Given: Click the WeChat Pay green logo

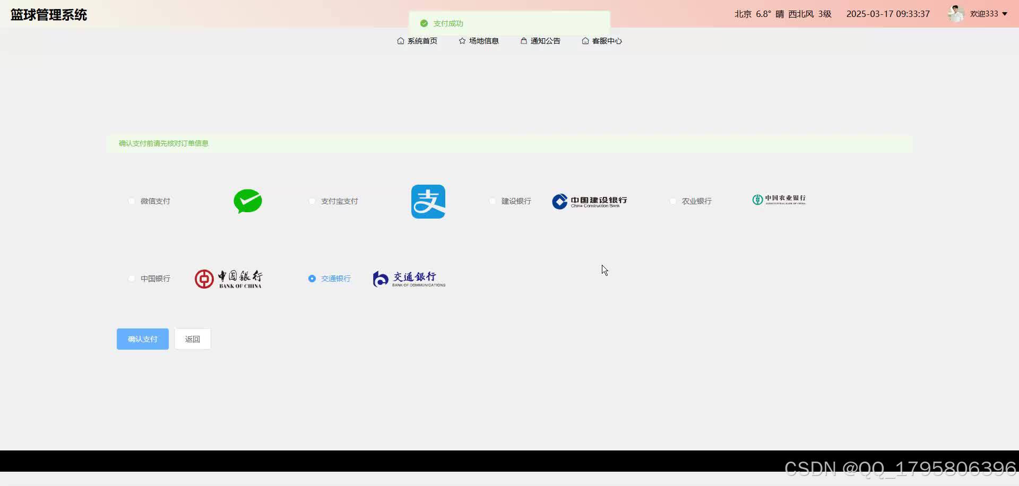Looking at the screenshot, I should pos(248,201).
